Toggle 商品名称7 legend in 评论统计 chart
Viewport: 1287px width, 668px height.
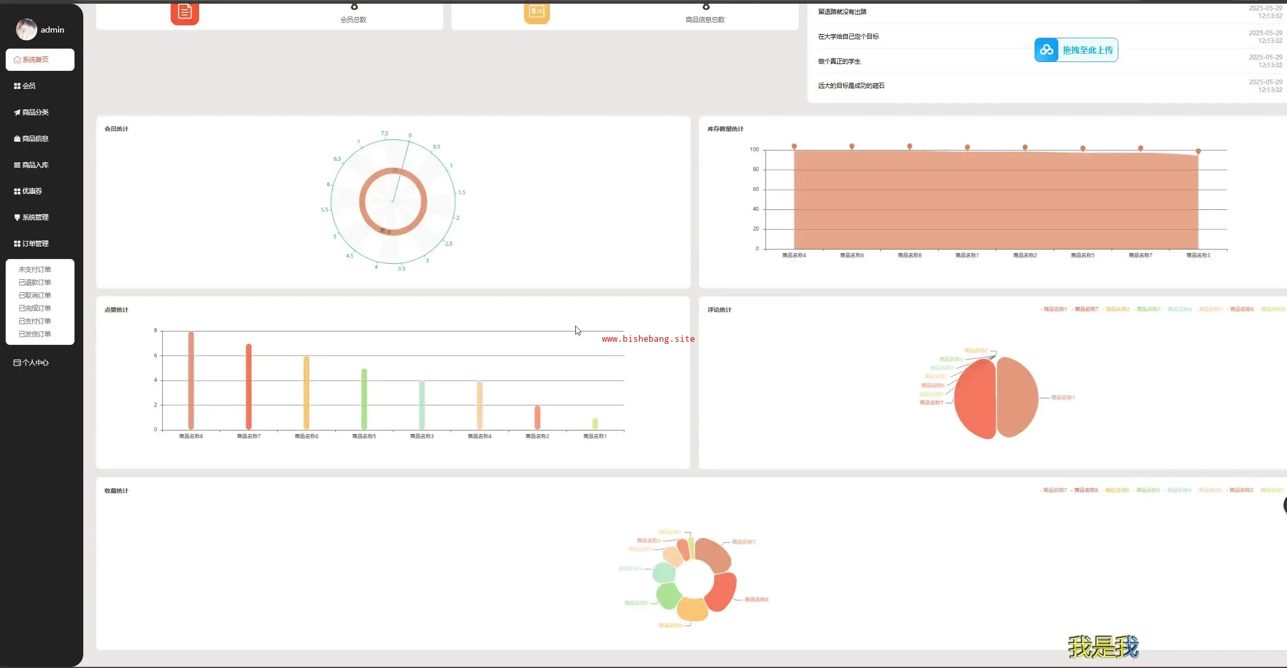pyautogui.click(x=1086, y=309)
